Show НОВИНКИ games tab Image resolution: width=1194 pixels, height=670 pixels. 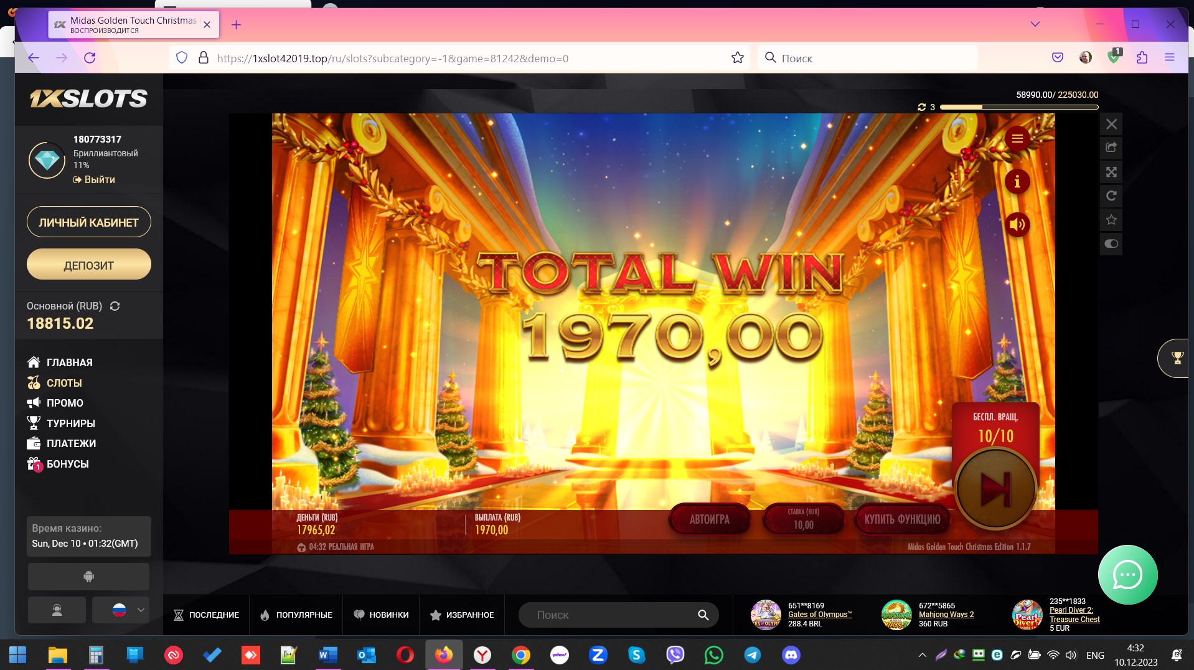(x=381, y=615)
